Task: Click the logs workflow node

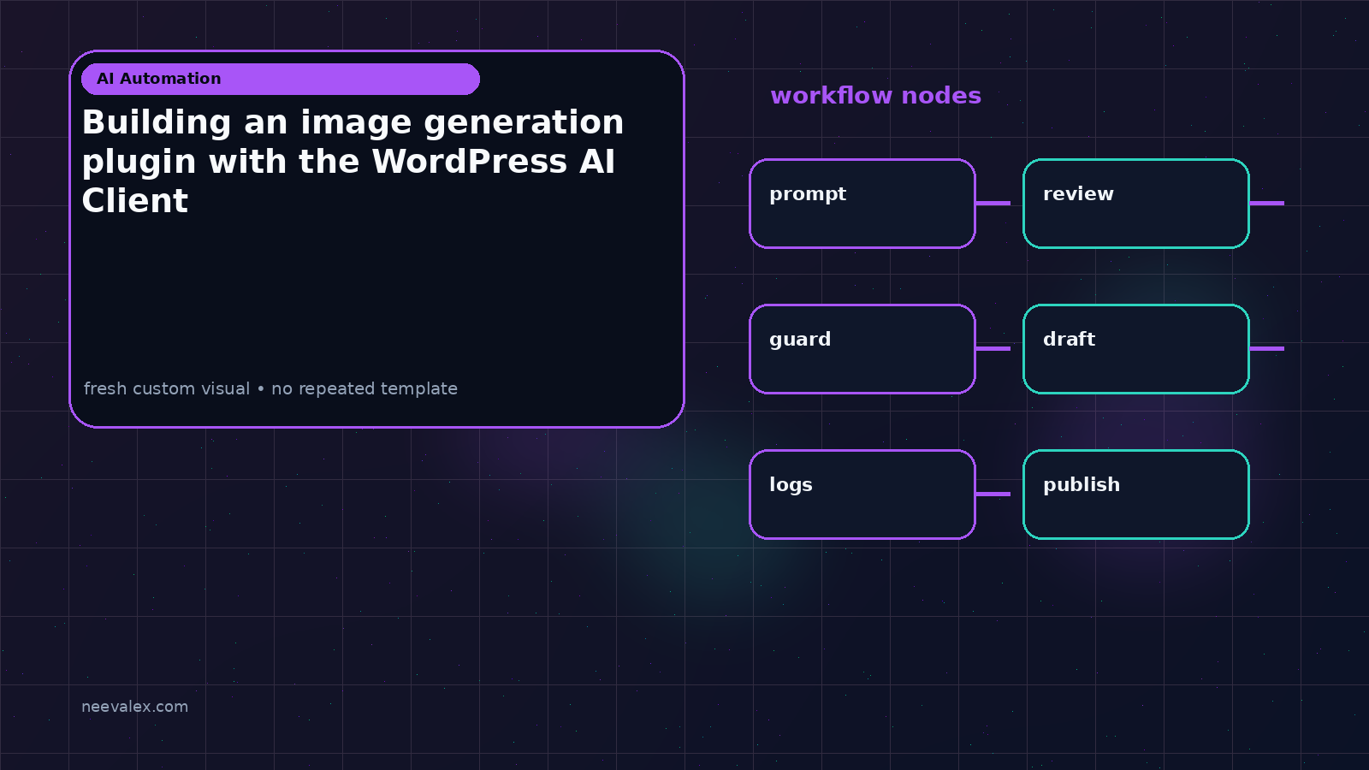Action: 862,495
